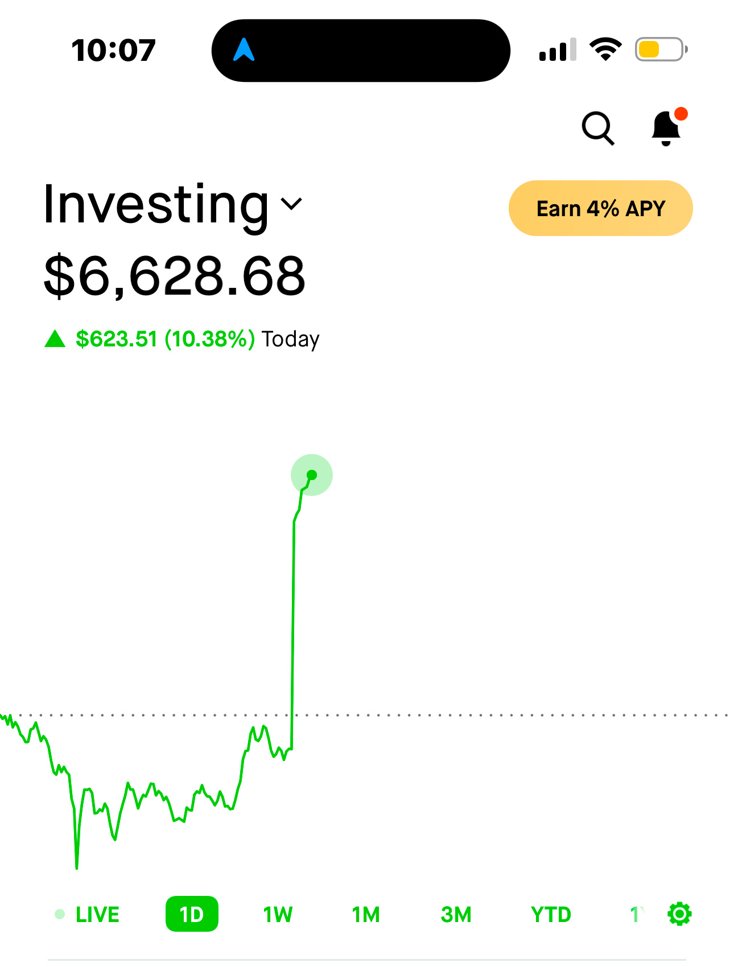
Task: Tap the cellular signal bars icon
Action: tap(558, 49)
